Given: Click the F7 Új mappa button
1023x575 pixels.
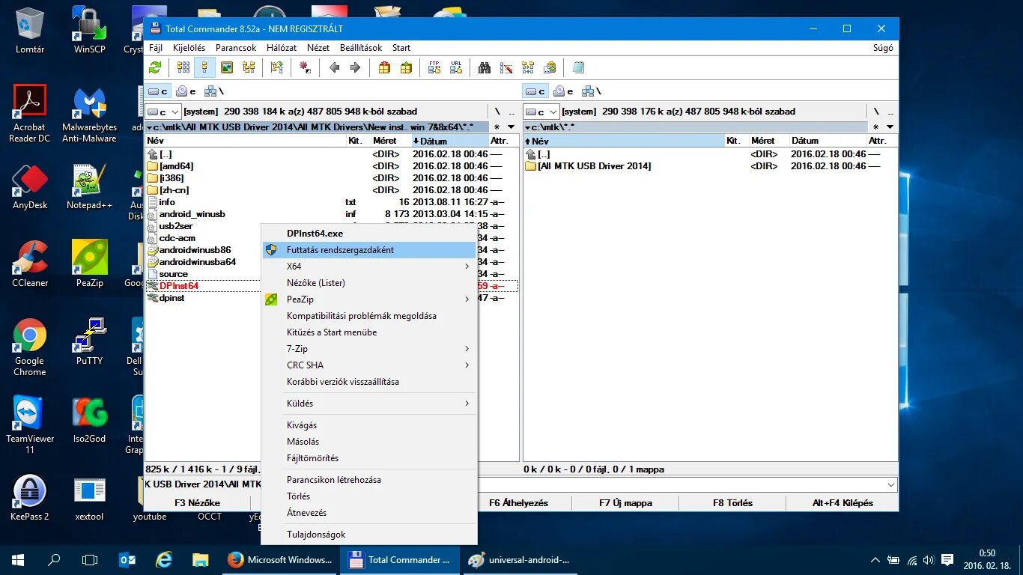Looking at the screenshot, I should tap(625, 503).
